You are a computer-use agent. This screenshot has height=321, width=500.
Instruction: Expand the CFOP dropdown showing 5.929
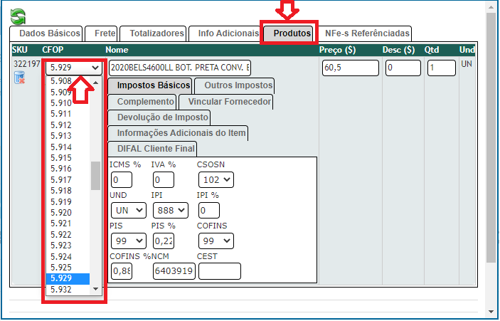point(75,68)
